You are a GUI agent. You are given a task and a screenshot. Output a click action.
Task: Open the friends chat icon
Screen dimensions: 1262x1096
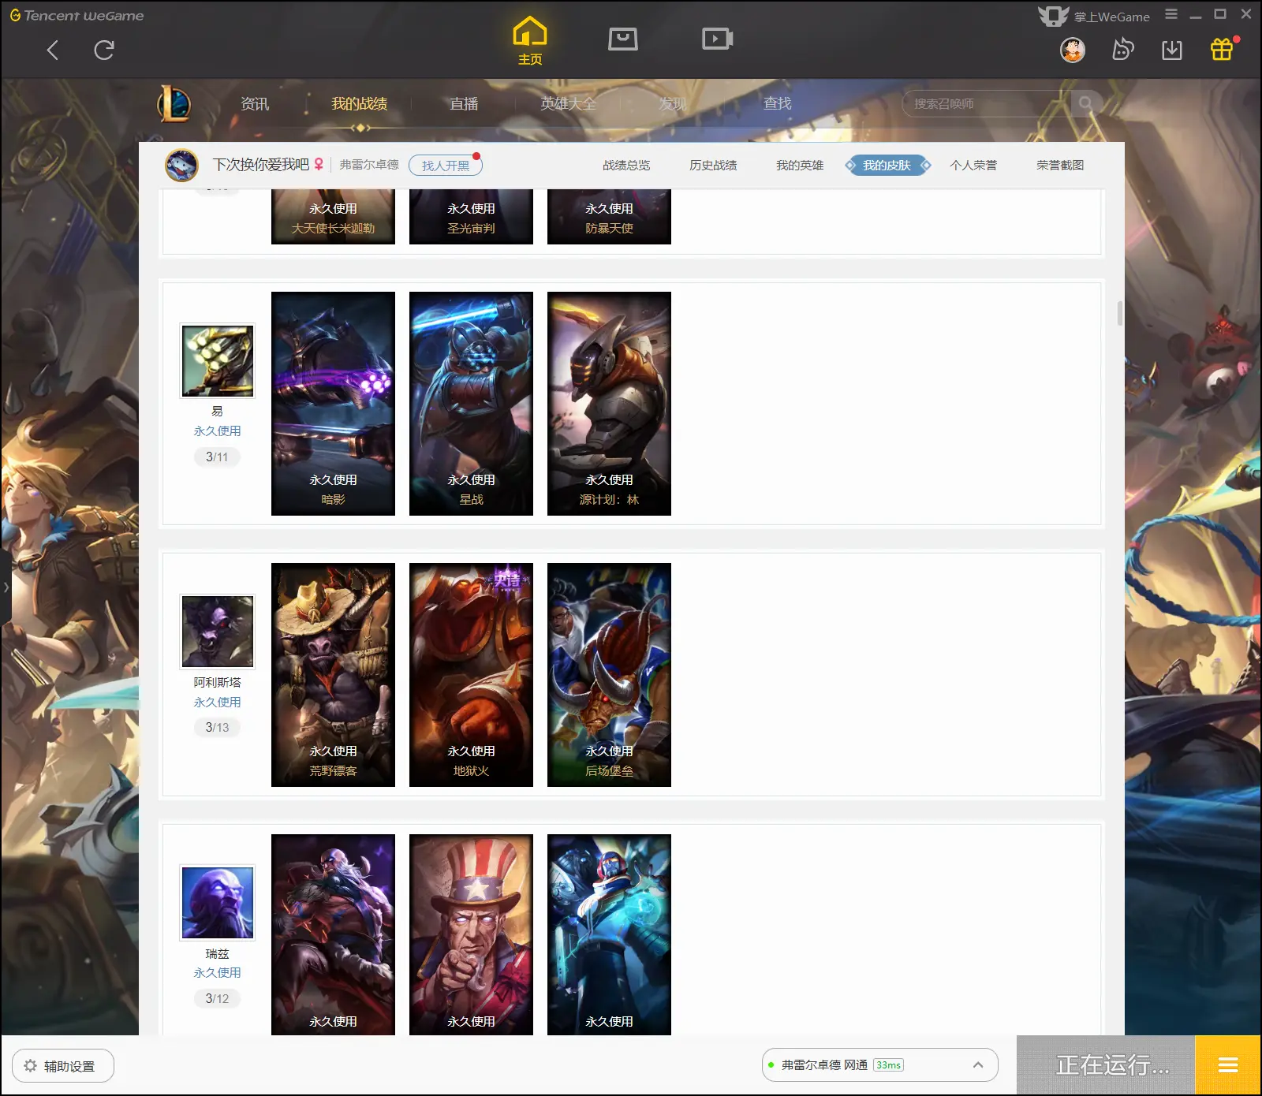point(1122,50)
